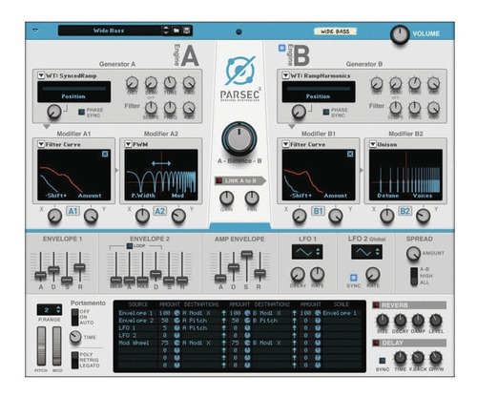The height and width of the screenshot is (397, 477).
Task: Click the Spread Amount knob
Action: click(x=413, y=254)
